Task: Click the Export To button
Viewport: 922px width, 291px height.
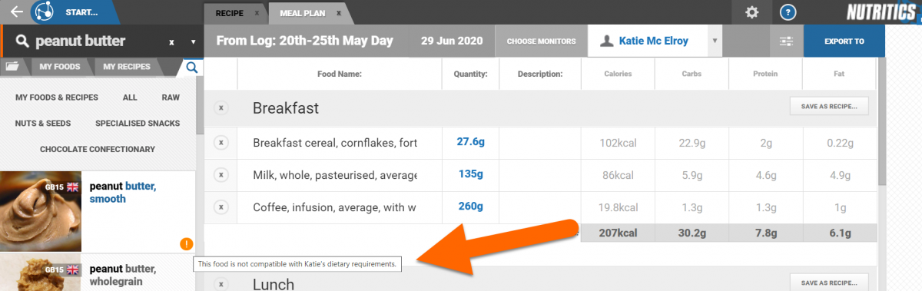Action: point(844,41)
